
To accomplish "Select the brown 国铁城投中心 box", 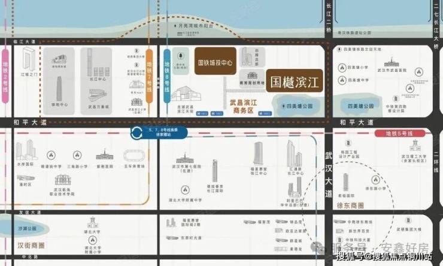I will 216,61.
